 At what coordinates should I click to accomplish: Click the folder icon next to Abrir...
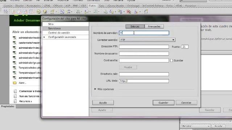click(14, 83)
